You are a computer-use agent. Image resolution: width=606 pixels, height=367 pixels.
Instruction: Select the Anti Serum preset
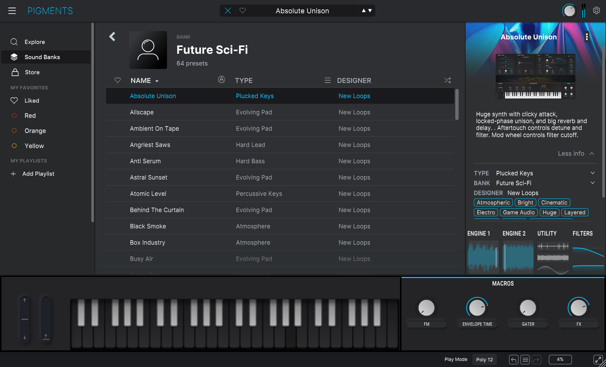coord(145,161)
